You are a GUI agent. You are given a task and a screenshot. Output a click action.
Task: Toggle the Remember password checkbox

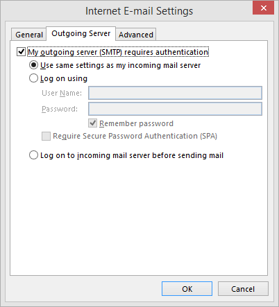point(92,123)
